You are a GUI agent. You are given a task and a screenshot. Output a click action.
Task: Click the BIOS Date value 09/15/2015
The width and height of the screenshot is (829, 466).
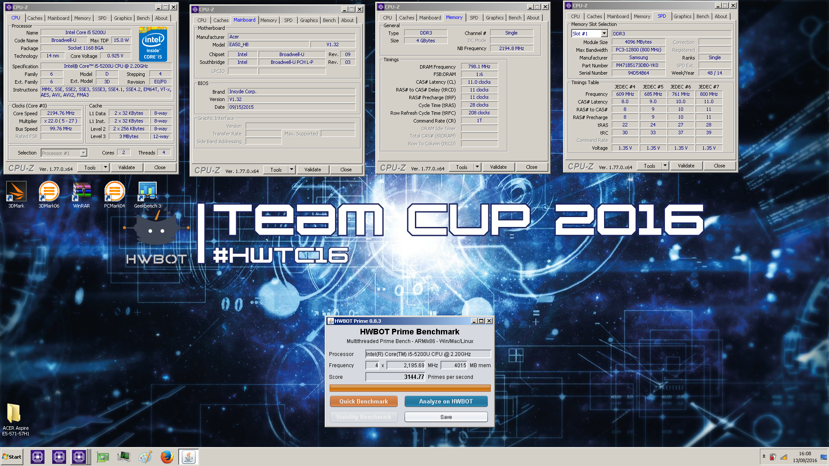click(292, 107)
